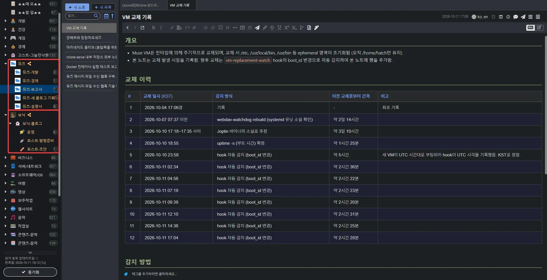Expand the 비즈니스 notebook

[x=5, y=158]
